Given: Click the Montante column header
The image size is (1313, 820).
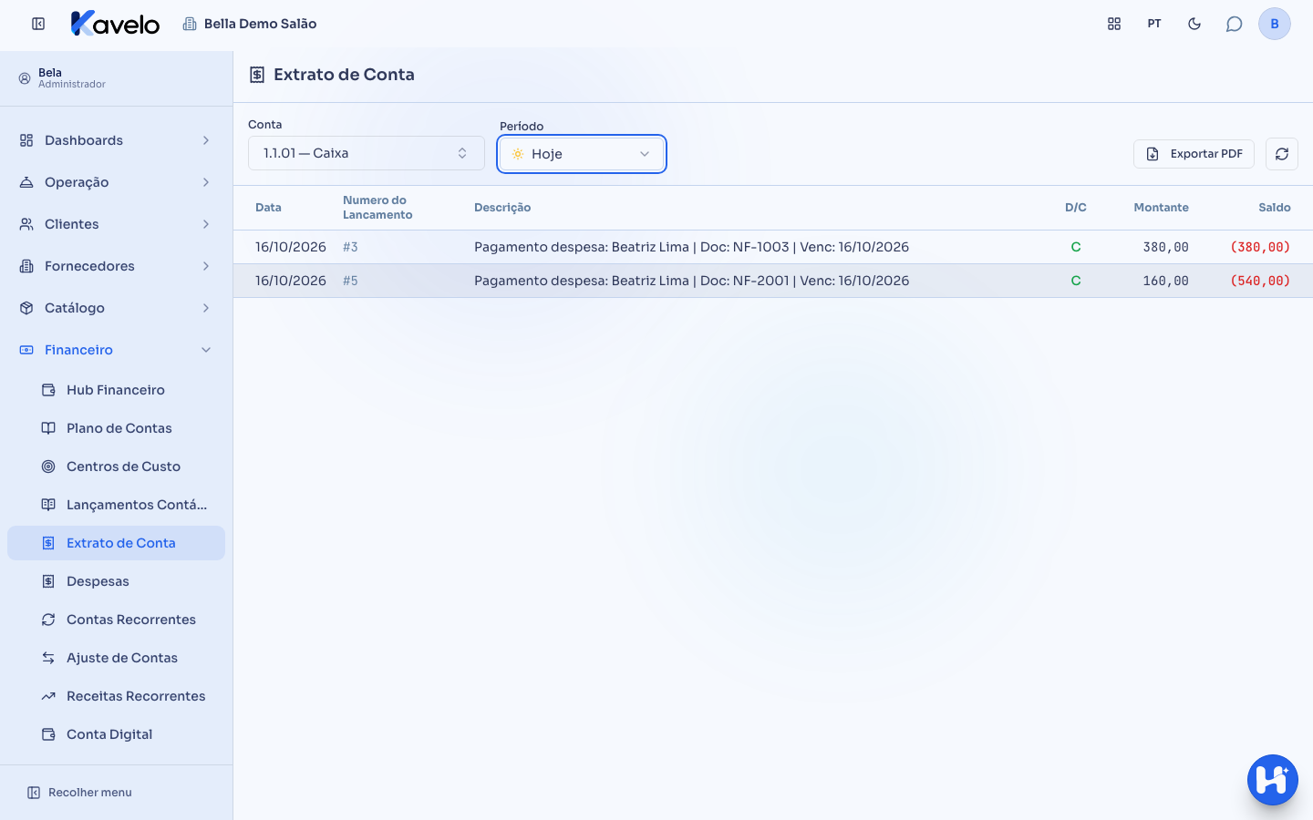Looking at the screenshot, I should [1161, 208].
